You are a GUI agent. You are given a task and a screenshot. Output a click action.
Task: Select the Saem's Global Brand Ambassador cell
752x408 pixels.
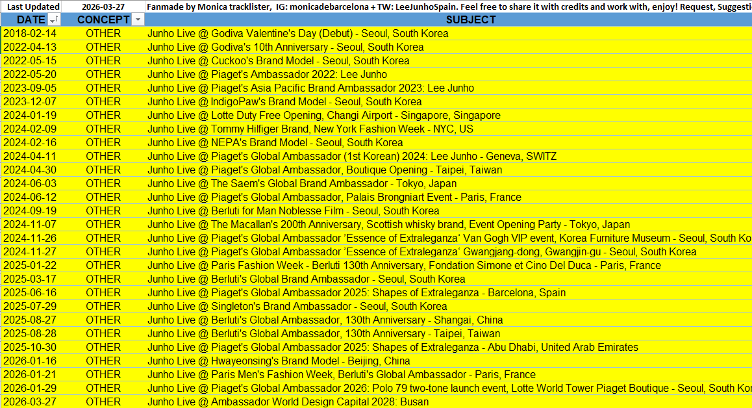pos(449,184)
